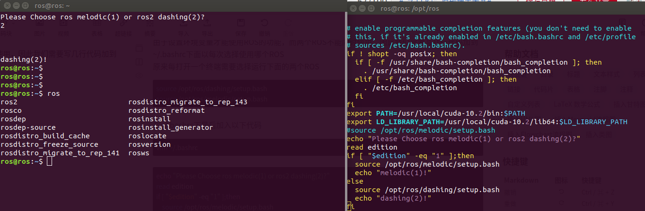This screenshot has width=645, height=211.
Task: Click 'rosco' in the completion list
Action: pyautogui.click(x=11, y=110)
